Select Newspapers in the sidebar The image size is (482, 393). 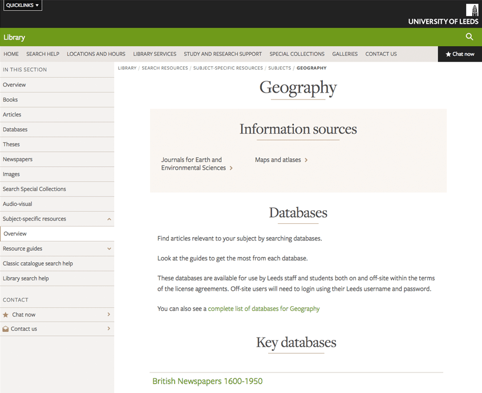pyautogui.click(x=57, y=159)
